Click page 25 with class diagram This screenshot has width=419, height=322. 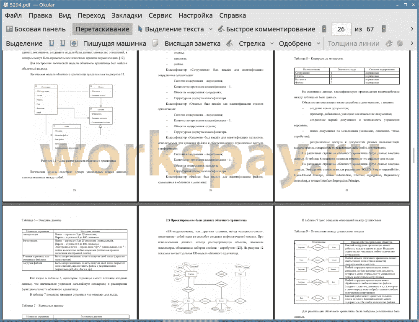pyautogui.click(x=70, y=126)
